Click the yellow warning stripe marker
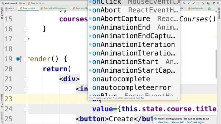This screenshot has height=124, width=221. click(216, 37)
